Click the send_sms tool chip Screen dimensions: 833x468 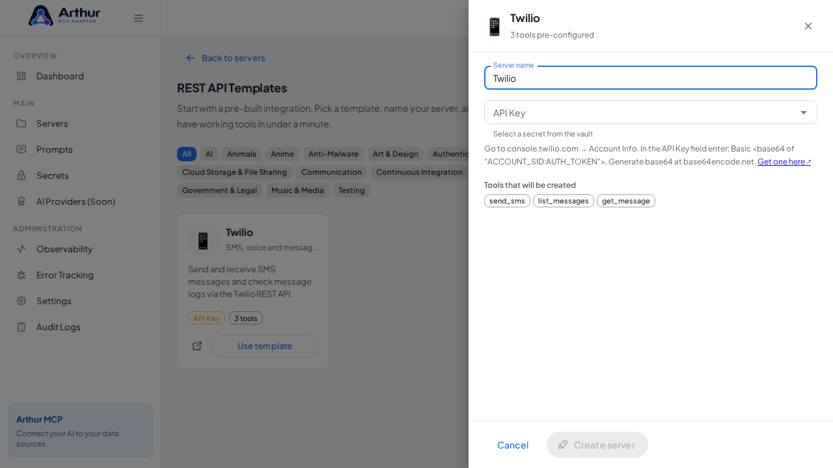click(x=507, y=201)
